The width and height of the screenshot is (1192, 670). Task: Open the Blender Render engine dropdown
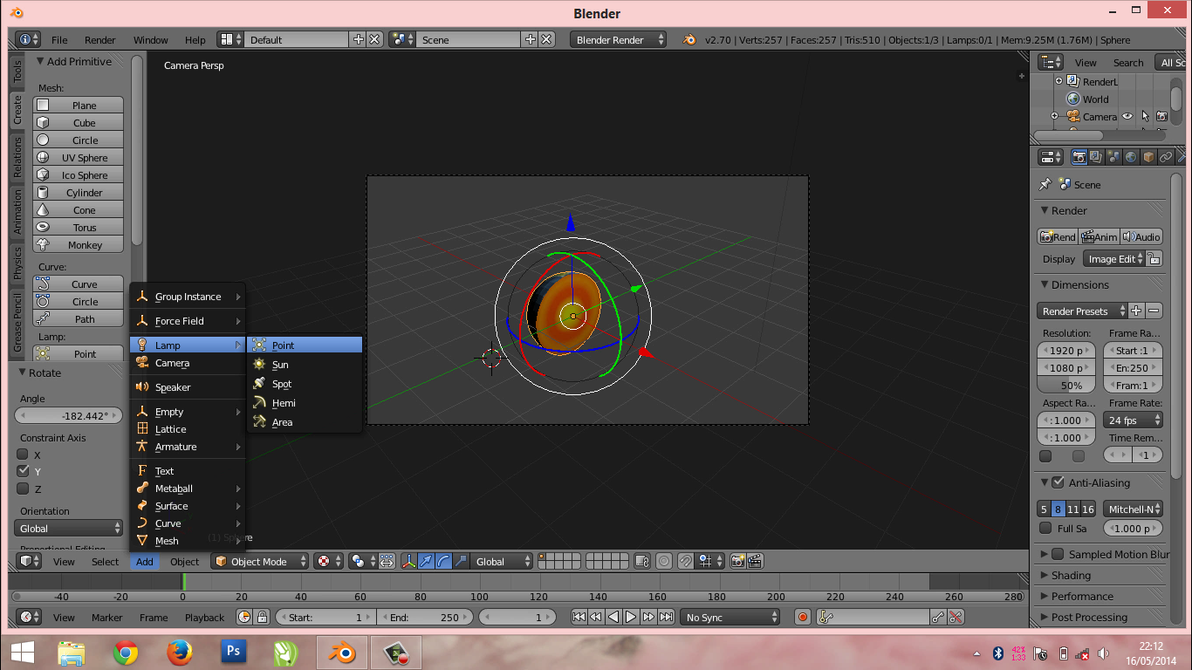tap(619, 40)
